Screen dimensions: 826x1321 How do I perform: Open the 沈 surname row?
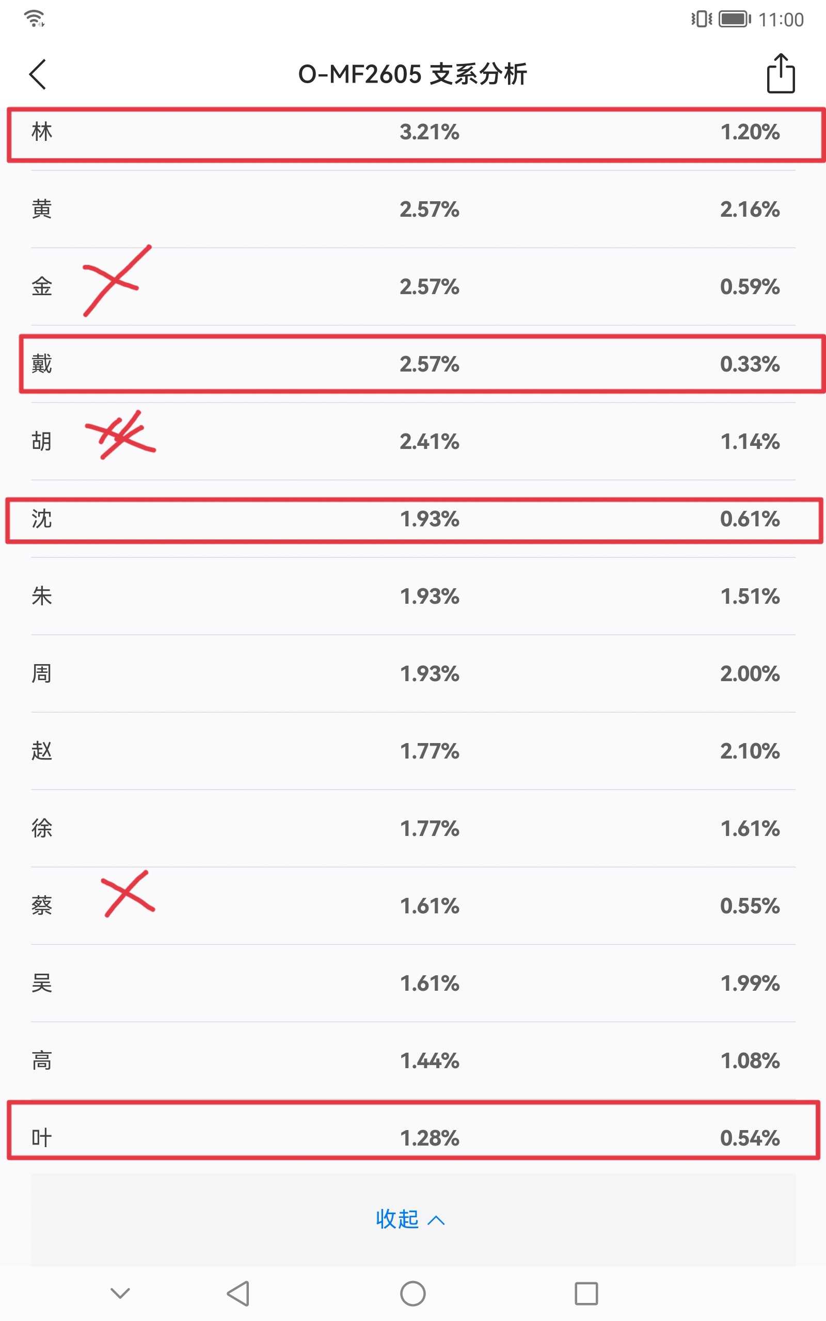tap(413, 519)
